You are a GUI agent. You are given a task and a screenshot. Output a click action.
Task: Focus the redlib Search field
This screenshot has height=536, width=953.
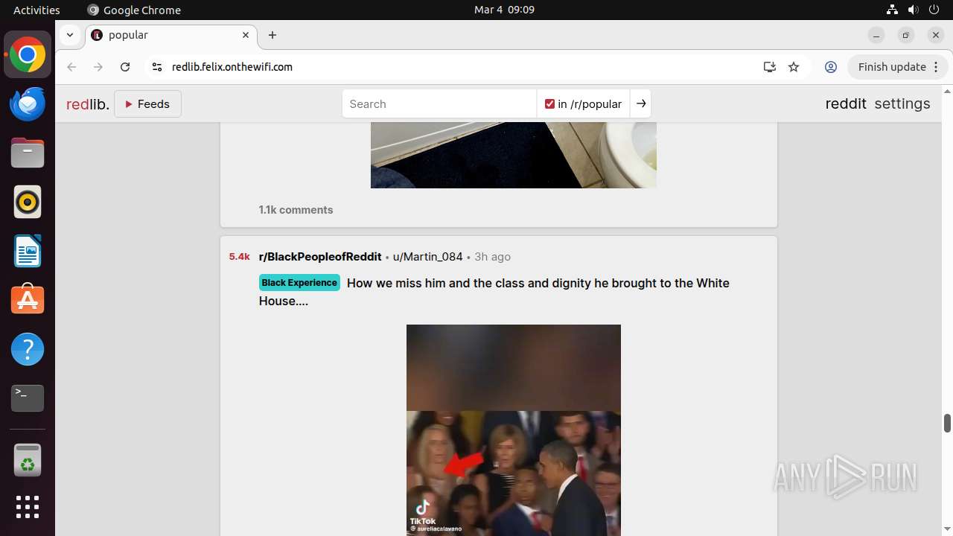(439, 104)
